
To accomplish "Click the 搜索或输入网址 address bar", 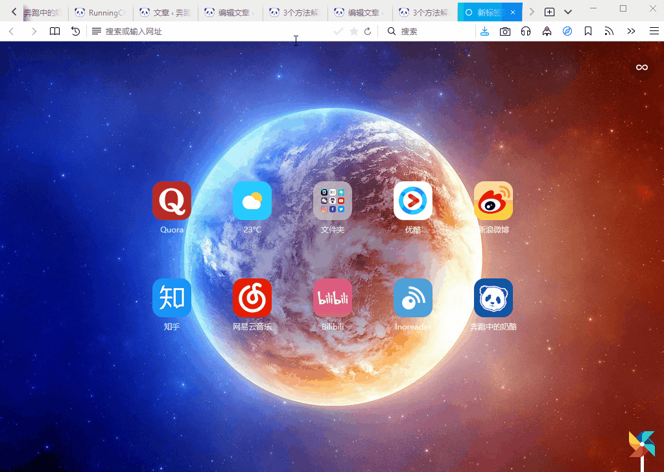I will coord(212,31).
